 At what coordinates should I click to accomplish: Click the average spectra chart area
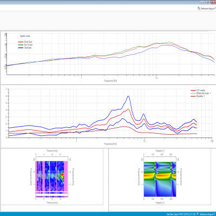pyautogui.click(x=110, y=54)
